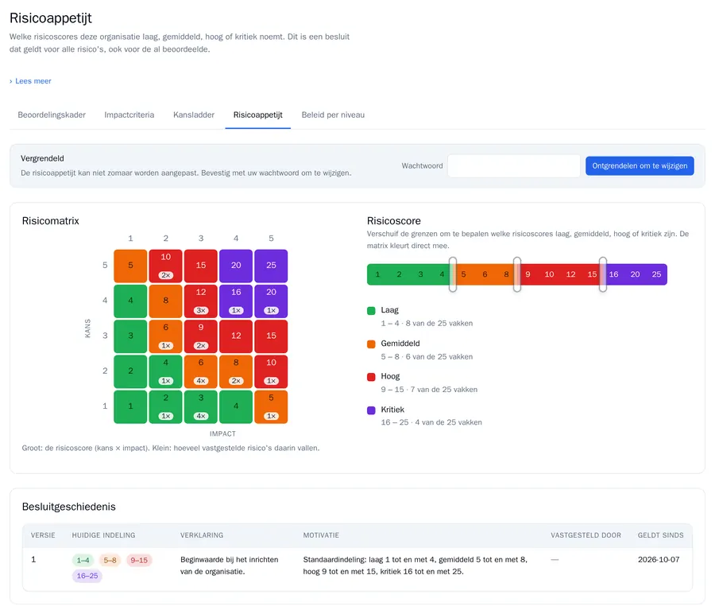Click the purple Kritiek legend swatch
715x614 pixels.
[x=371, y=410]
